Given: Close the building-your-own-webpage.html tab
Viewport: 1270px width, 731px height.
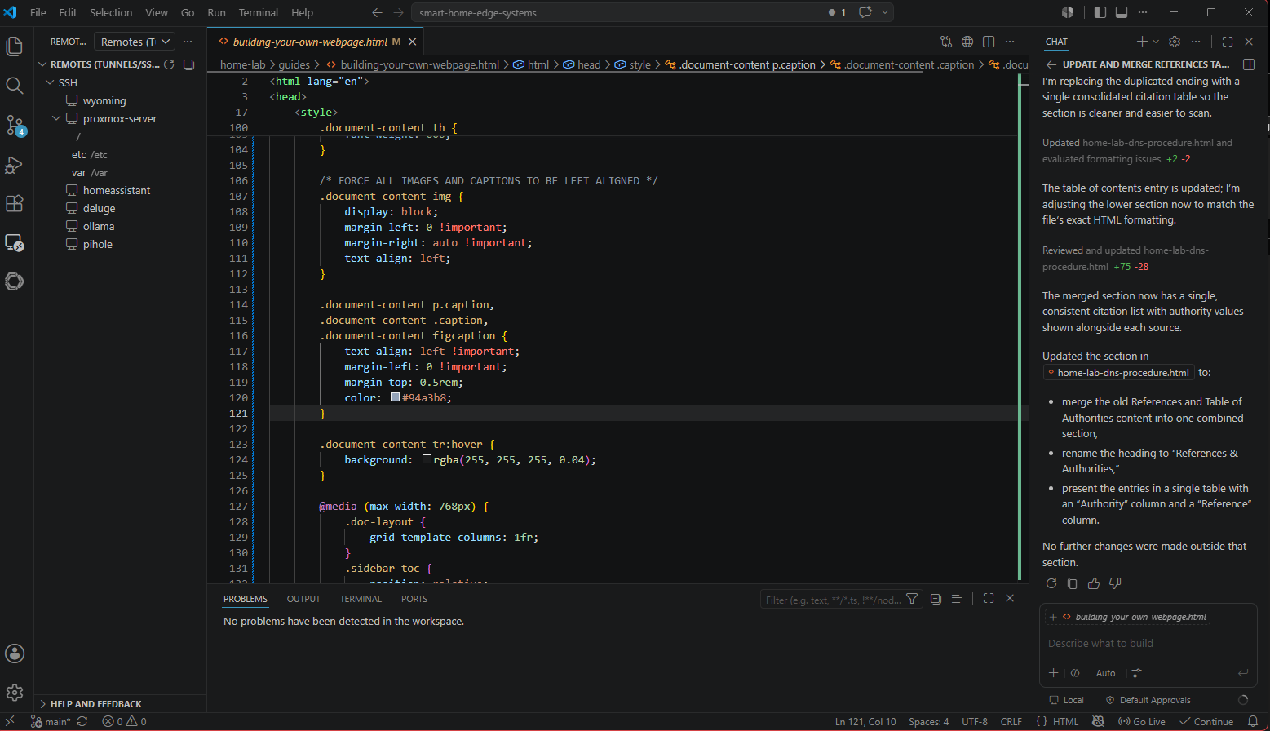Looking at the screenshot, I should [412, 42].
